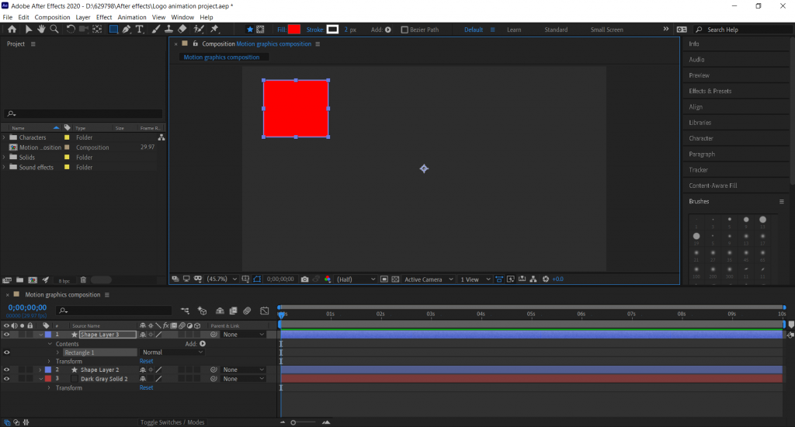Choose the Hand tool
Viewport: 795px width, 427px height.
[x=41, y=30]
